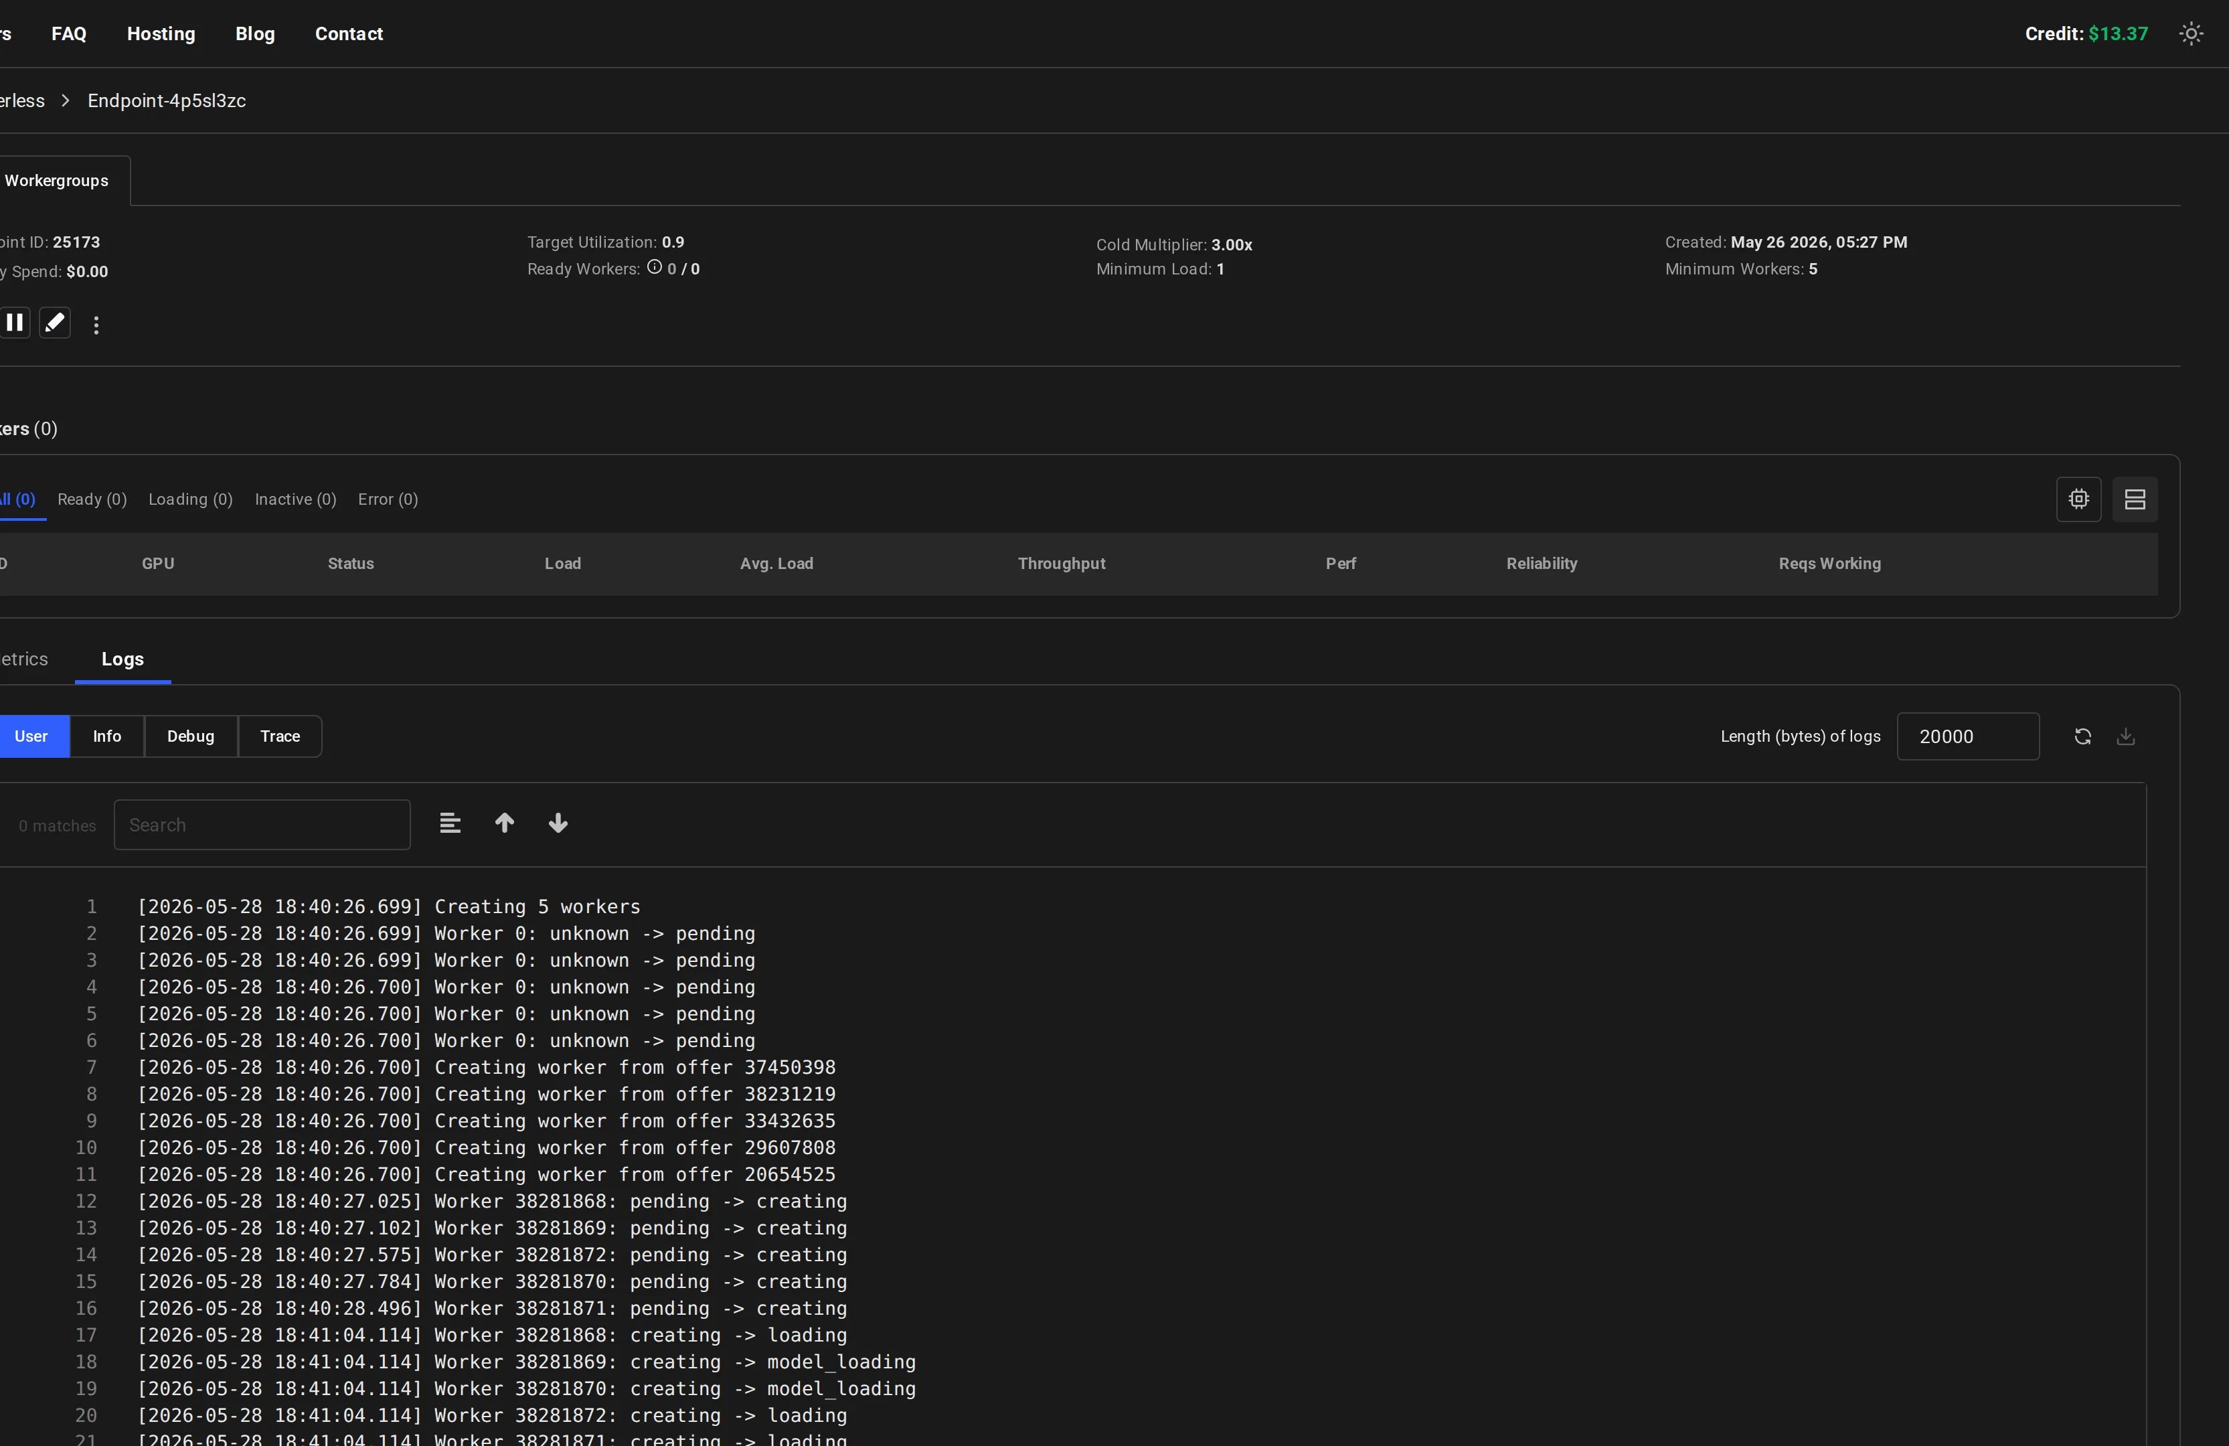
Task: Click the Minimum Workers 5 value
Action: click(1813, 269)
